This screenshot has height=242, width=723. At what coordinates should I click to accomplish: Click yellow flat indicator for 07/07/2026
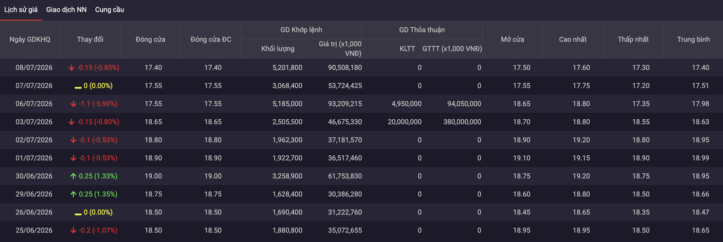pos(78,85)
